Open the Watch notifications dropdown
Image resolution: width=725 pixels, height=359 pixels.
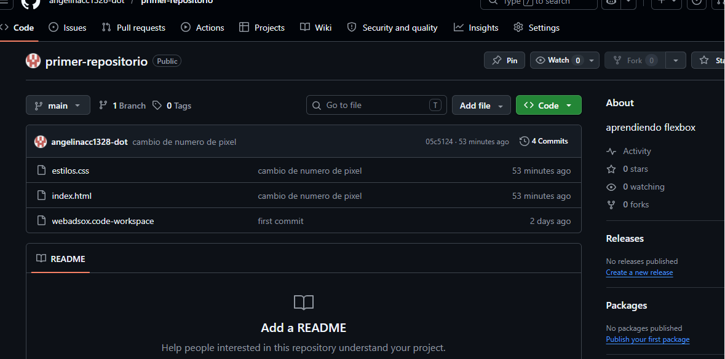click(x=565, y=61)
